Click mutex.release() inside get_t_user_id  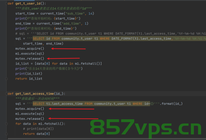coord(30,59)
